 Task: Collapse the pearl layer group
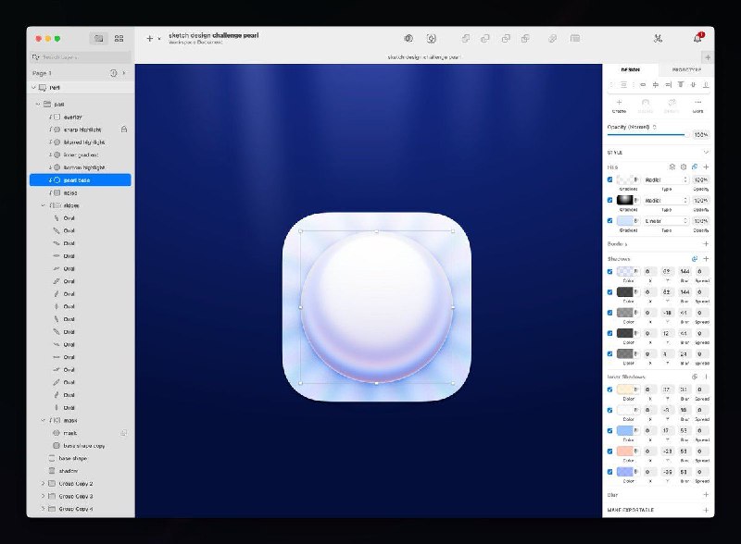38,104
